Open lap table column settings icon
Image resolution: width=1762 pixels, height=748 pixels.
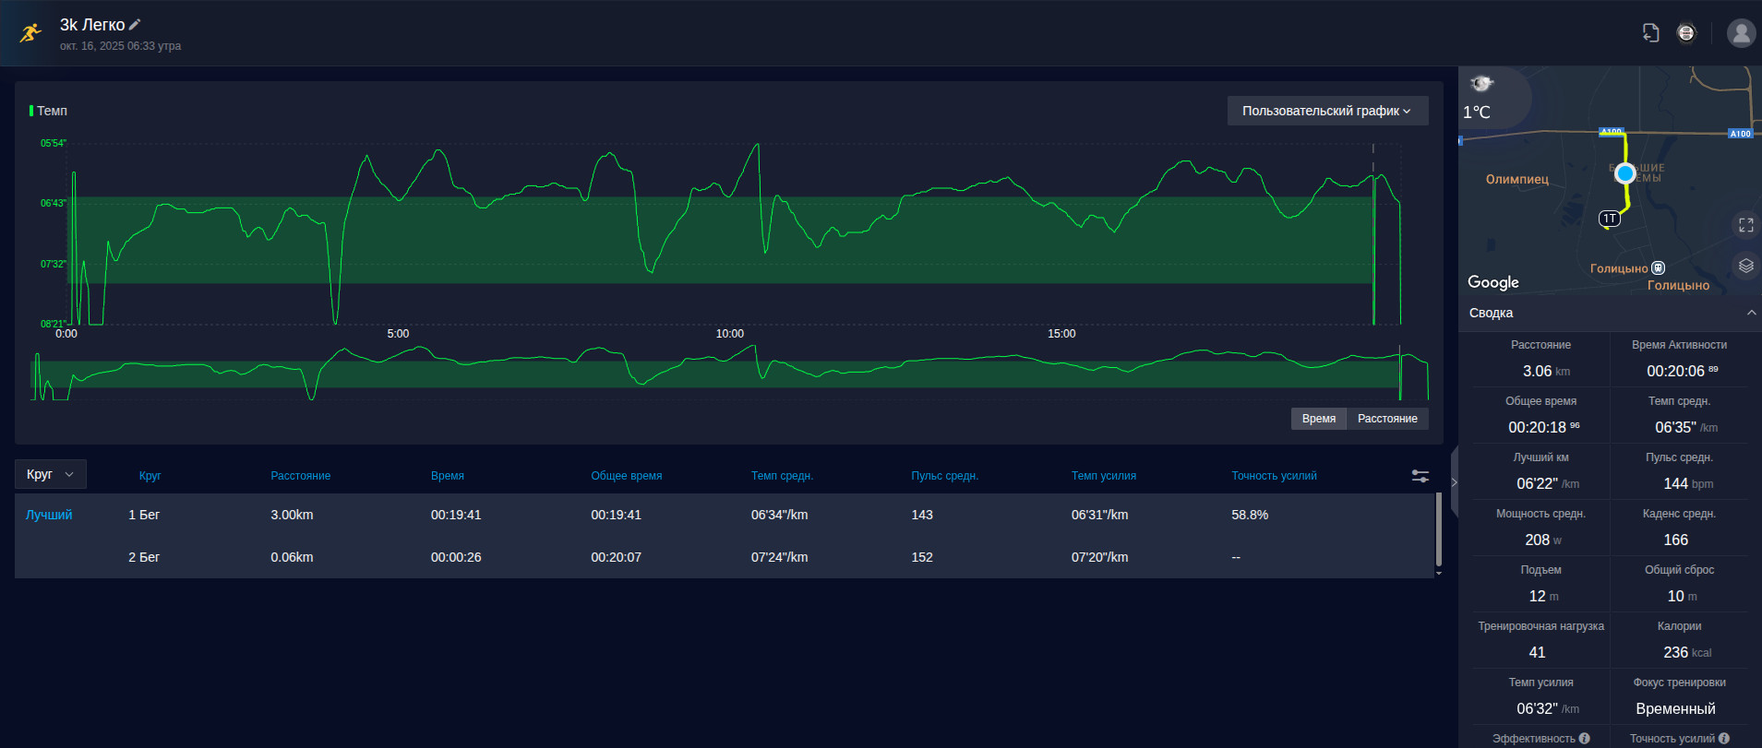[1420, 476]
